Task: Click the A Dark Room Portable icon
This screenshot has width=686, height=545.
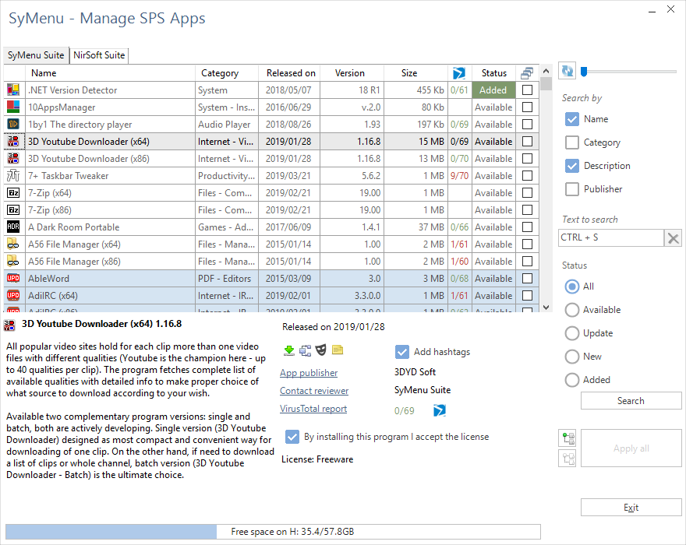Action: tap(13, 227)
